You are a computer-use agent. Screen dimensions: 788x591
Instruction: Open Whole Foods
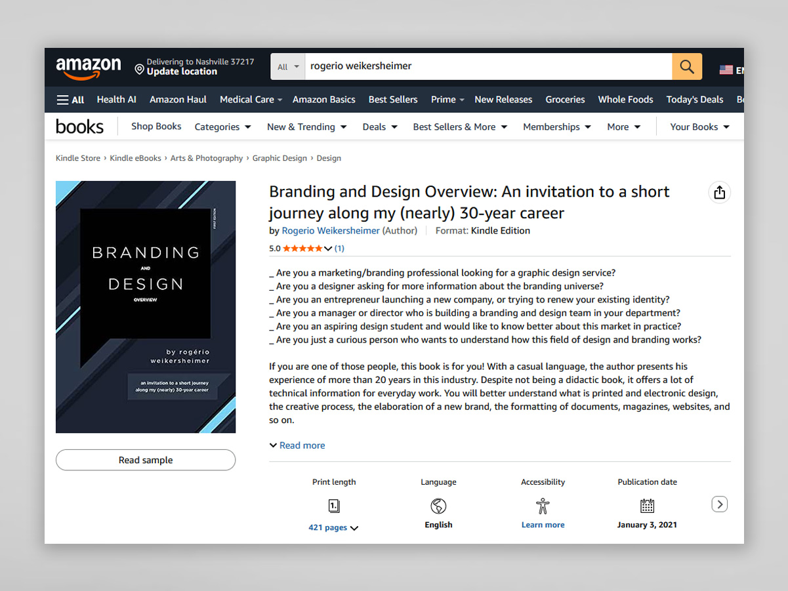click(625, 100)
